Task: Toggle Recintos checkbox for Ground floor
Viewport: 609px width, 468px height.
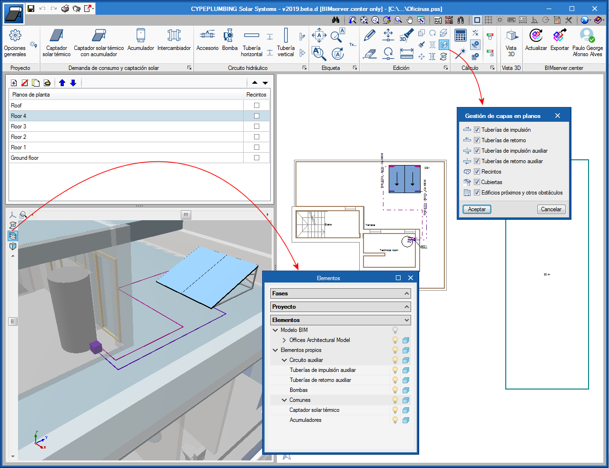Action: point(256,158)
